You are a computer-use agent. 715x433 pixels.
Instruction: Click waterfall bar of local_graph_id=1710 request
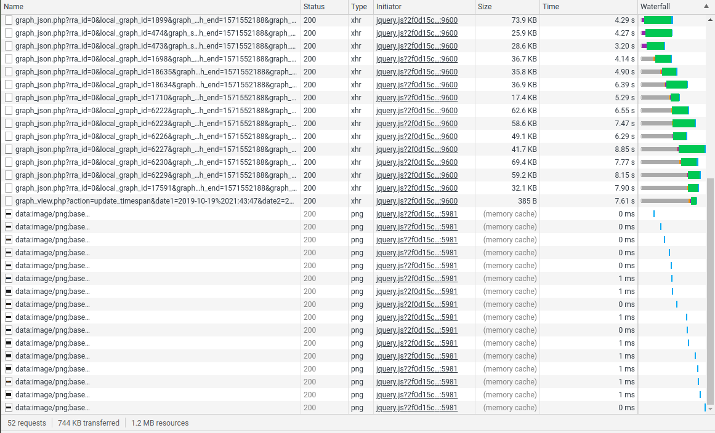click(660, 97)
